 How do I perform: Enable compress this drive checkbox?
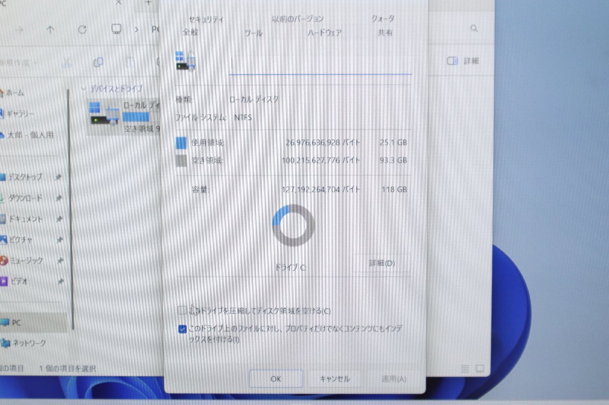click(182, 310)
